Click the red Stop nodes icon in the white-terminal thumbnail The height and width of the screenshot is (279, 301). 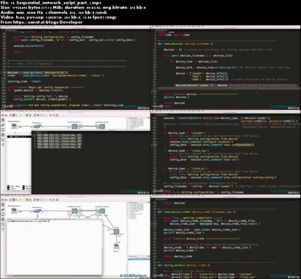pyautogui.click(x=27, y=200)
